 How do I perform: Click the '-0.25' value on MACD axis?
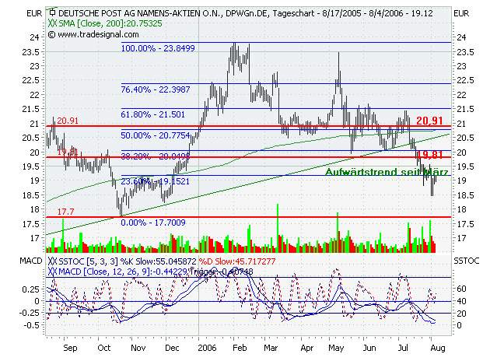coord(30,313)
